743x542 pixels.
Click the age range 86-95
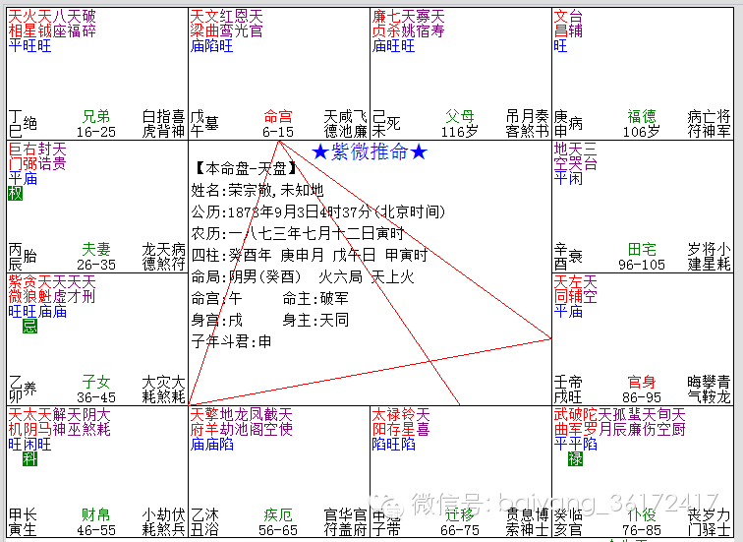[x=642, y=397]
